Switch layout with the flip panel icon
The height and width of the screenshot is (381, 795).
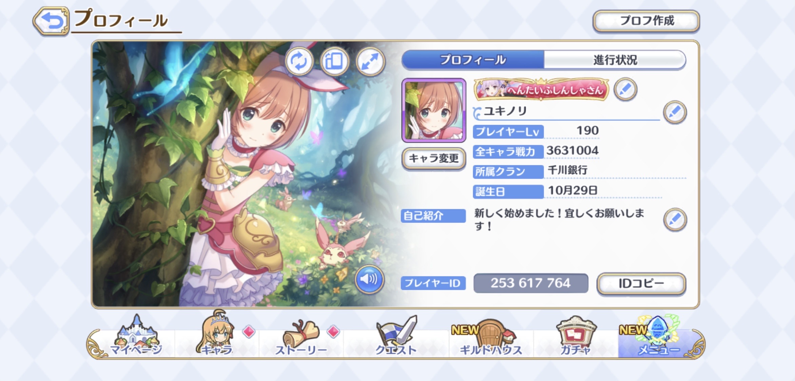coord(334,61)
